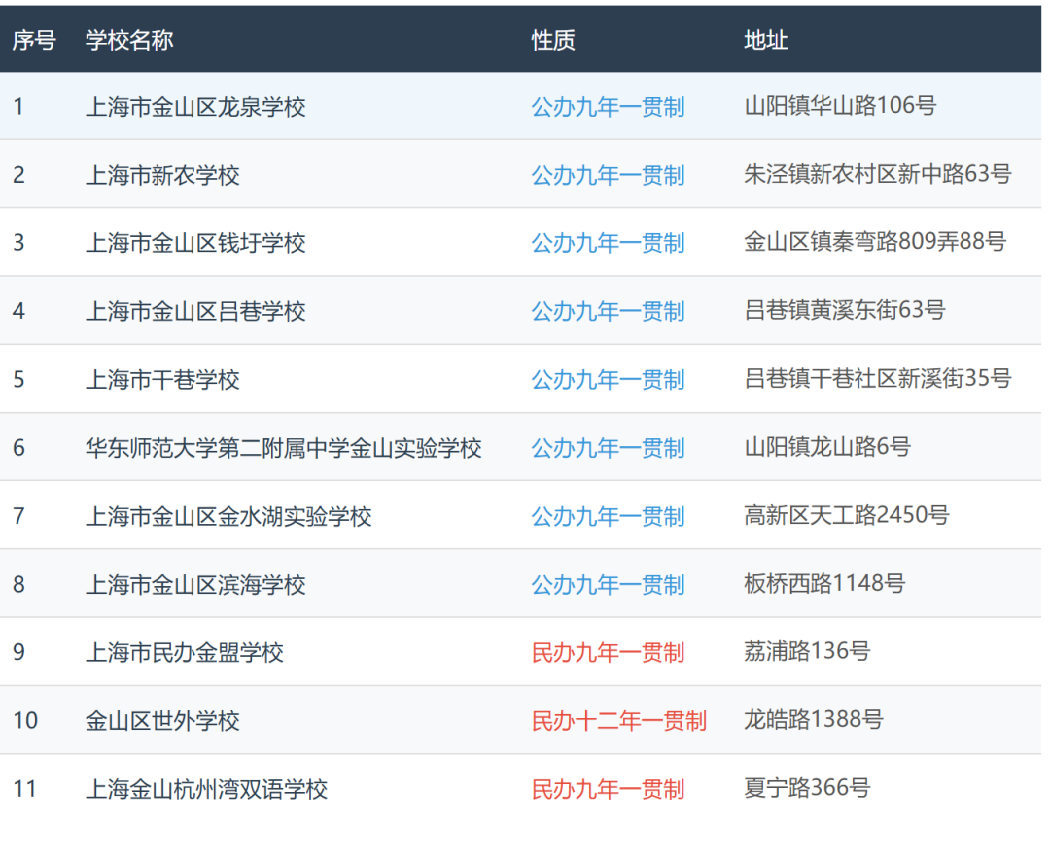Select address 荔浦路136号
Image resolution: width=1050 pixels, height=858 pixels.
pyautogui.click(x=807, y=651)
